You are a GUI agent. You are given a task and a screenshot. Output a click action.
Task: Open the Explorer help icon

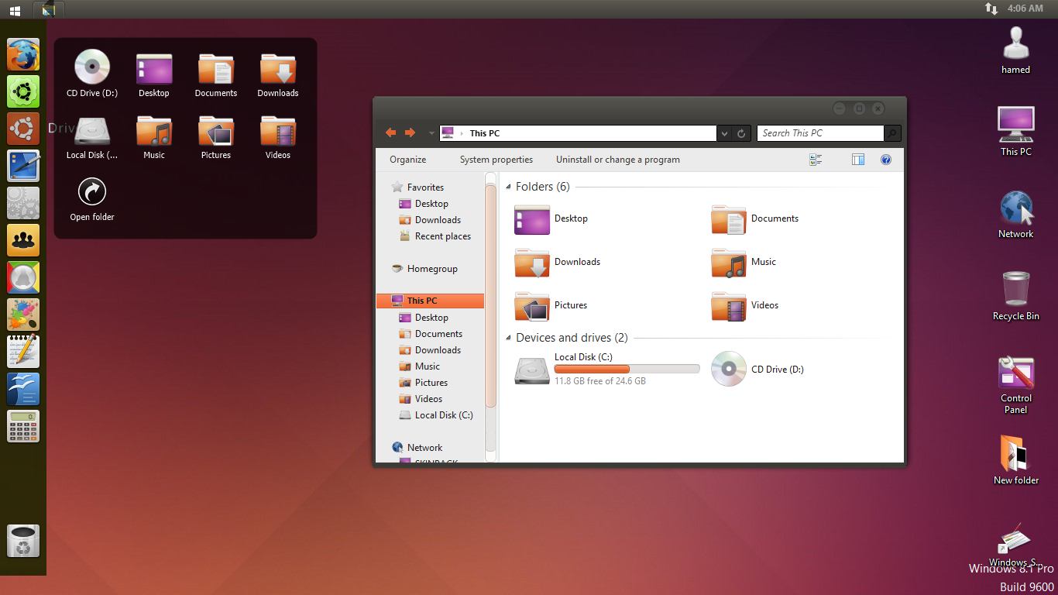tap(886, 160)
